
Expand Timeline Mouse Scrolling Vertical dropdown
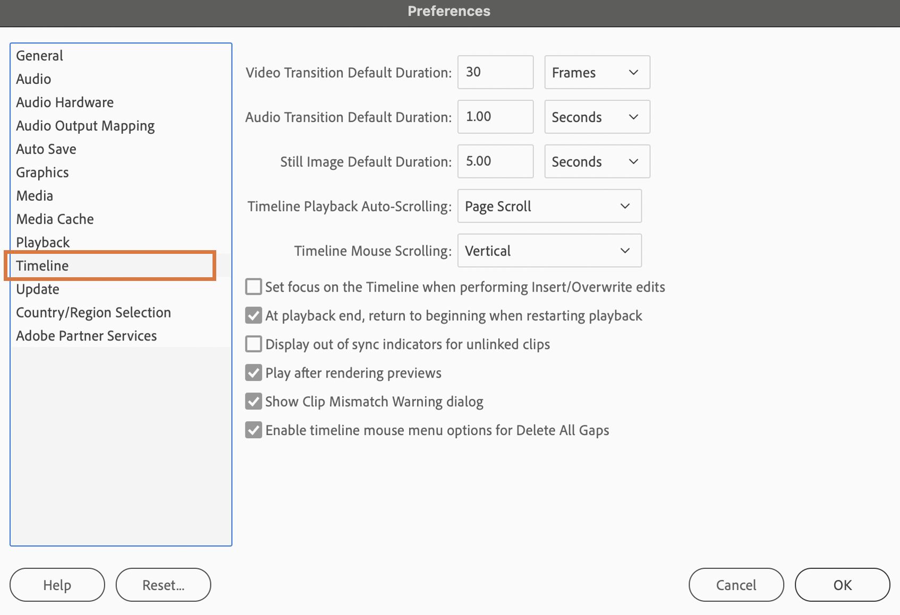pyautogui.click(x=549, y=251)
